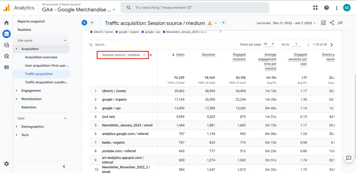Click the top search input field
This screenshot has height=173, width=356.
(x=195, y=8)
